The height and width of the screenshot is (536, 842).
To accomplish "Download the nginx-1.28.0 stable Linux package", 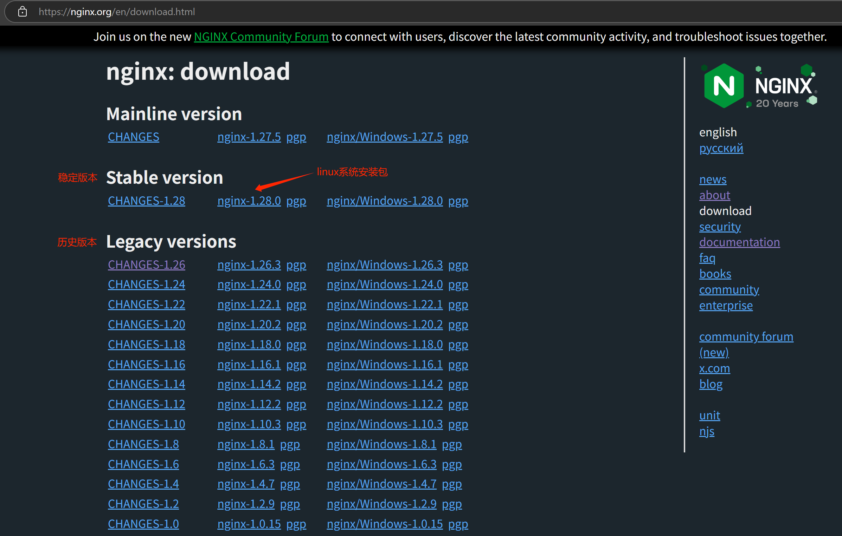I will coord(249,201).
